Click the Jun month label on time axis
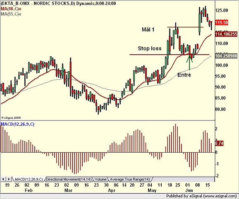This screenshot has width=239, height=199. tap(189, 190)
